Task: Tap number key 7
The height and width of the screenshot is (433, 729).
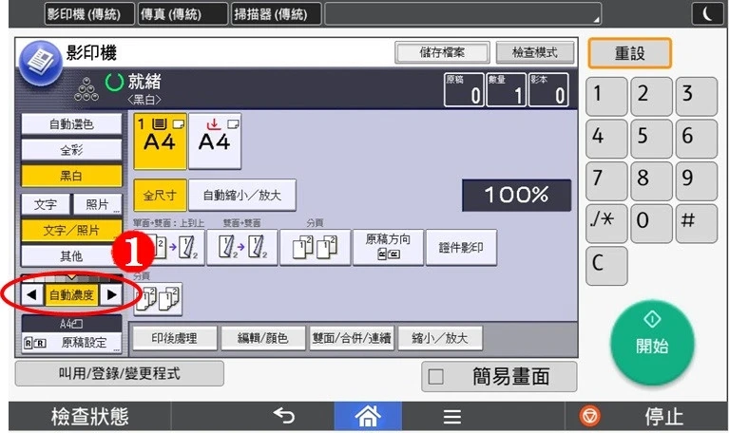Action: 606,181
